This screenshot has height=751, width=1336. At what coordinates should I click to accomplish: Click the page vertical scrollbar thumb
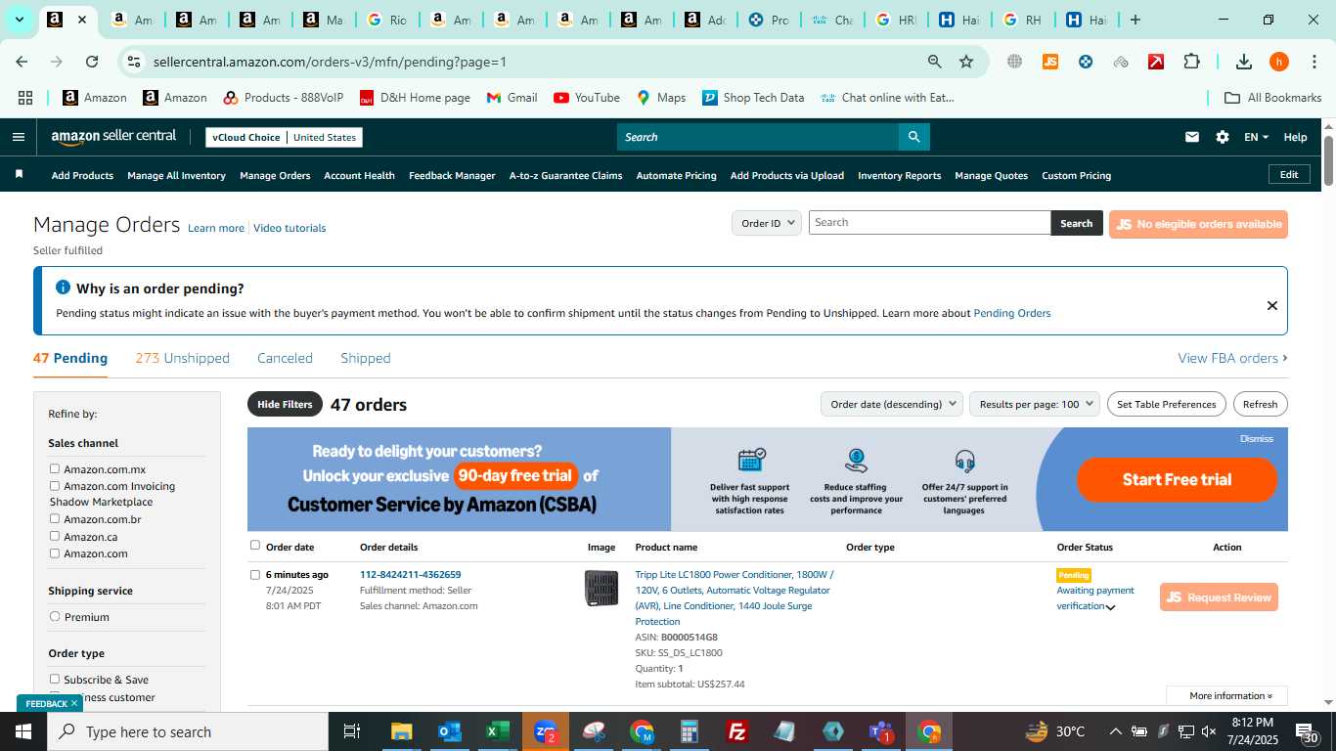point(1328,160)
